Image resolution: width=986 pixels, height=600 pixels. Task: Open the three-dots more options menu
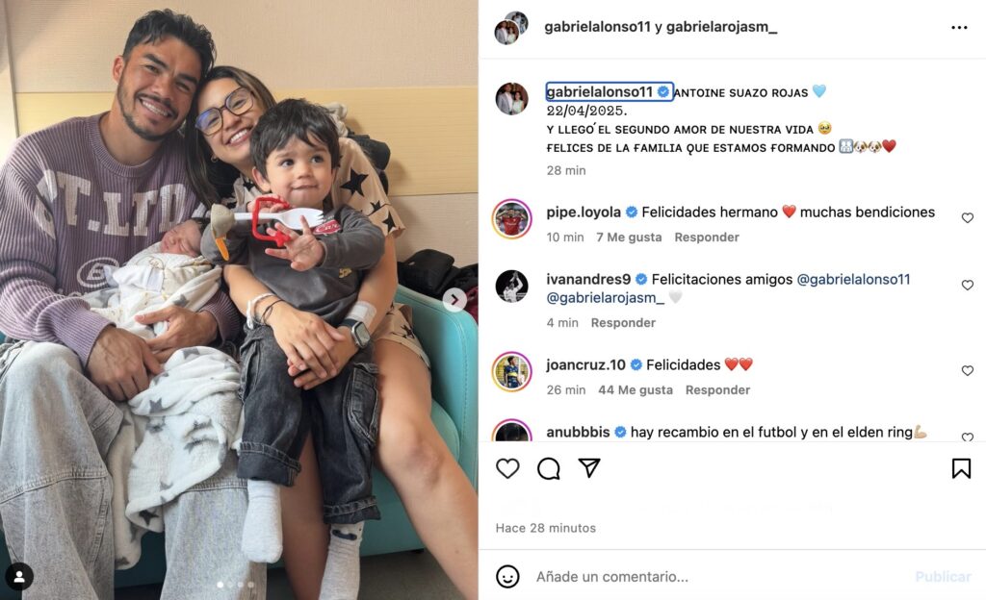[x=959, y=28]
